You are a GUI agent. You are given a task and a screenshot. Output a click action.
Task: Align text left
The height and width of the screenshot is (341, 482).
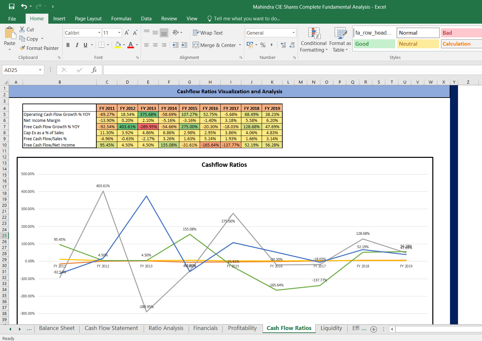(x=147, y=45)
